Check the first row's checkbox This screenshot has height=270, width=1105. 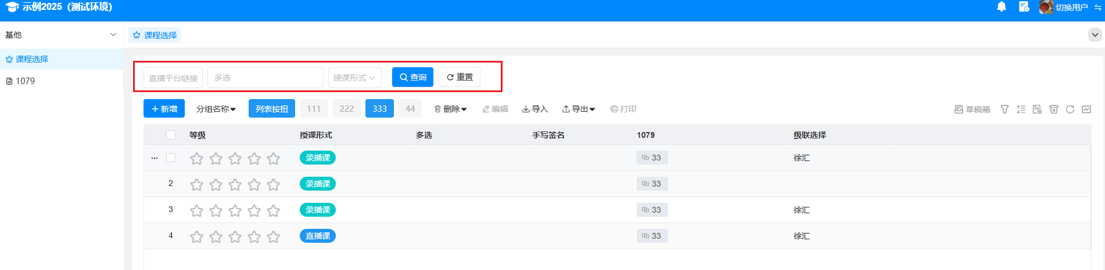tap(171, 158)
